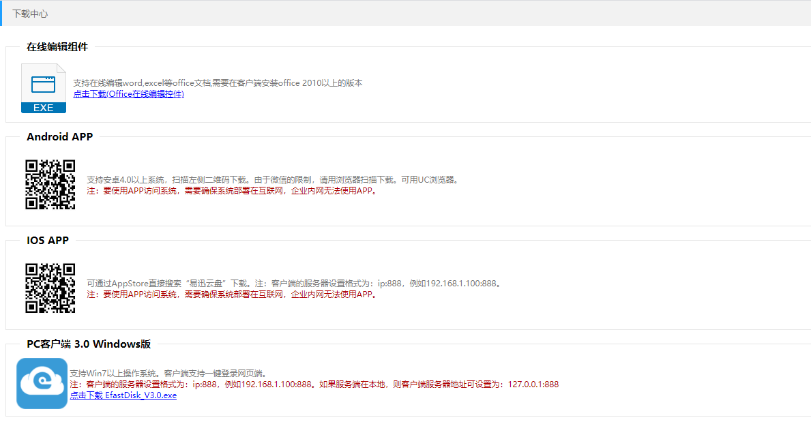The height and width of the screenshot is (437, 811).
Task: Click the 下载中心 header title
Action: tap(30, 14)
